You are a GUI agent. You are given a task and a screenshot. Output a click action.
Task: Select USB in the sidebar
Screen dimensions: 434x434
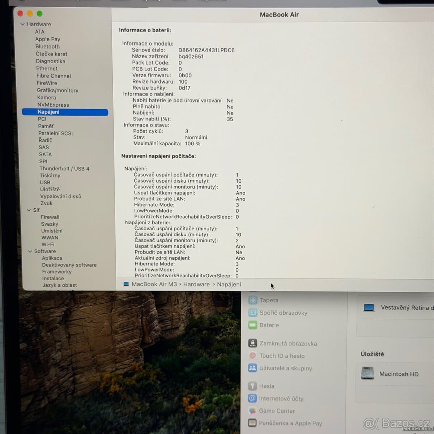coord(45,183)
